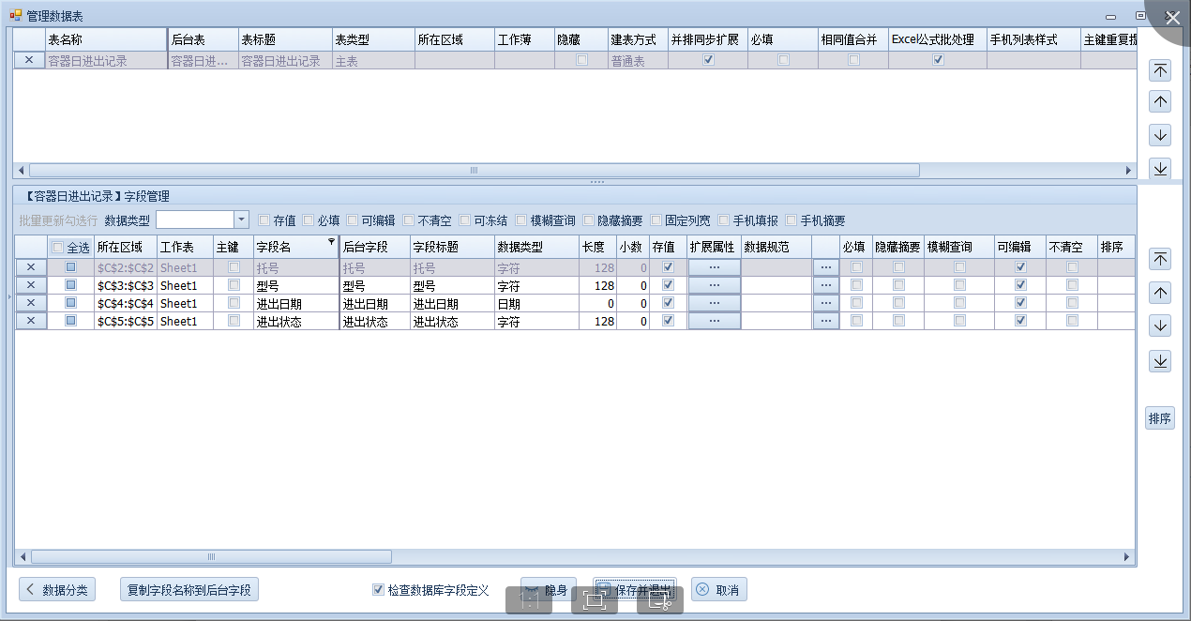Click the 复制字段名称到后台字段 button
This screenshot has width=1191, height=621.
pos(189,590)
